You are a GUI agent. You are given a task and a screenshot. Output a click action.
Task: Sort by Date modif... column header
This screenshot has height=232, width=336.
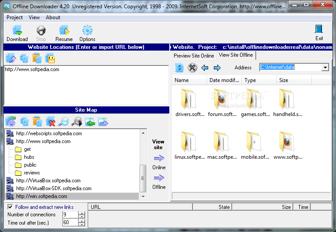pyautogui.click(x=224, y=80)
